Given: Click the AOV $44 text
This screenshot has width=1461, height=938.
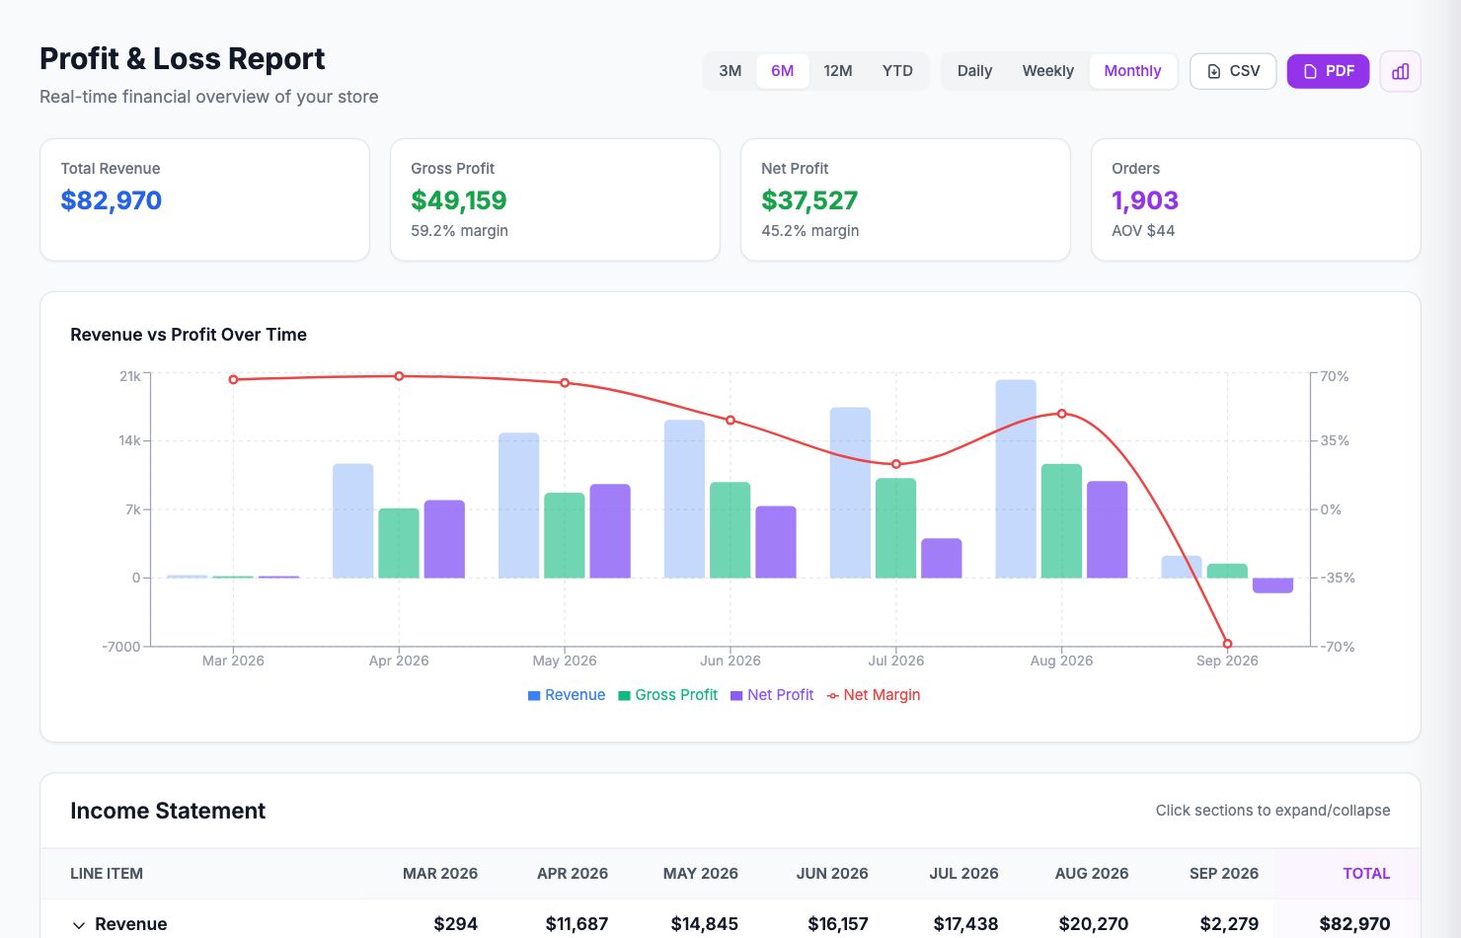Looking at the screenshot, I should click(1143, 230).
